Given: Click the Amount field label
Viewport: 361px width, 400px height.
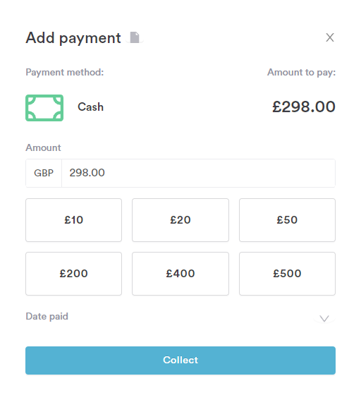Looking at the screenshot, I should tap(43, 147).
